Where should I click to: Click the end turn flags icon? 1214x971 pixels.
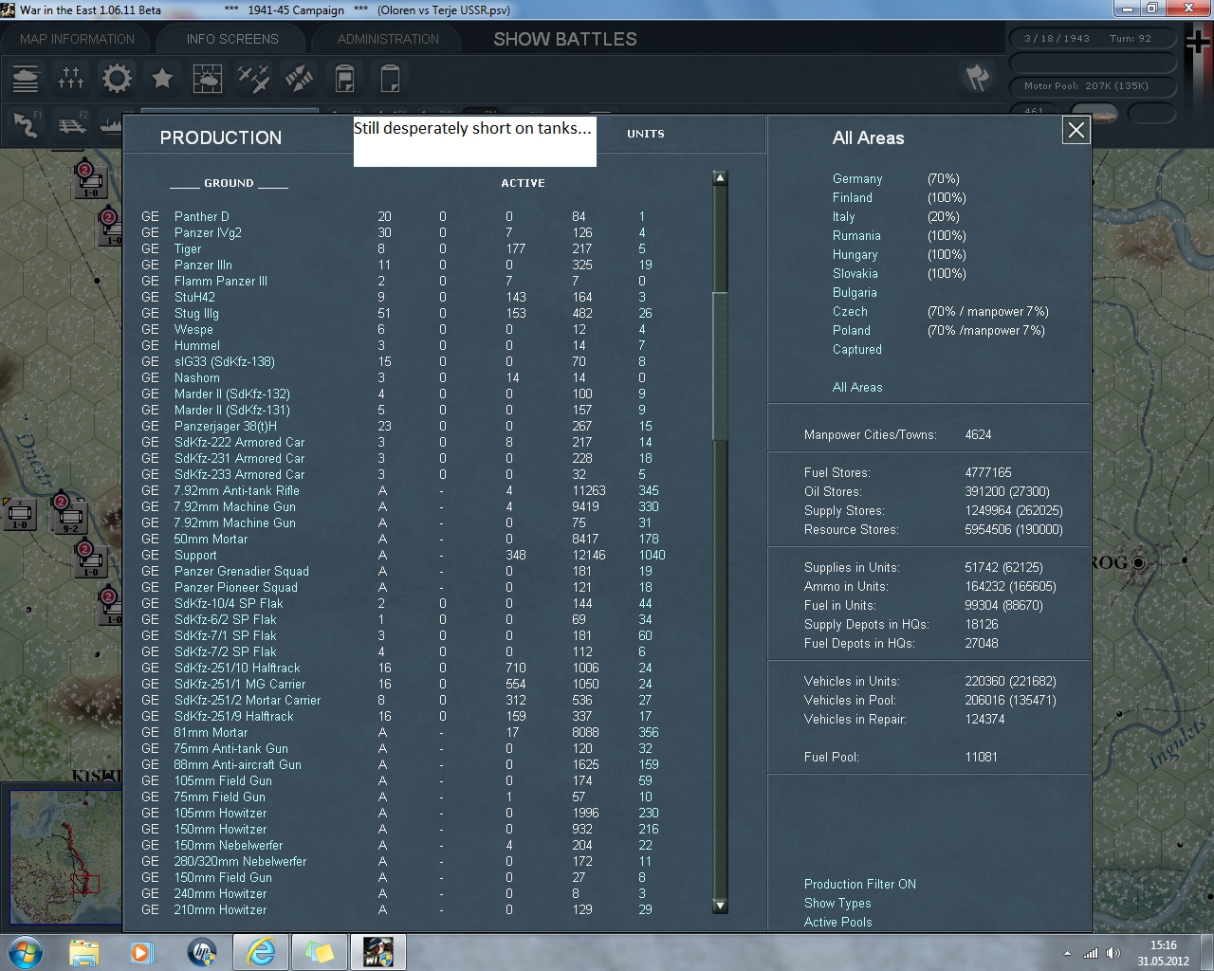click(977, 78)
